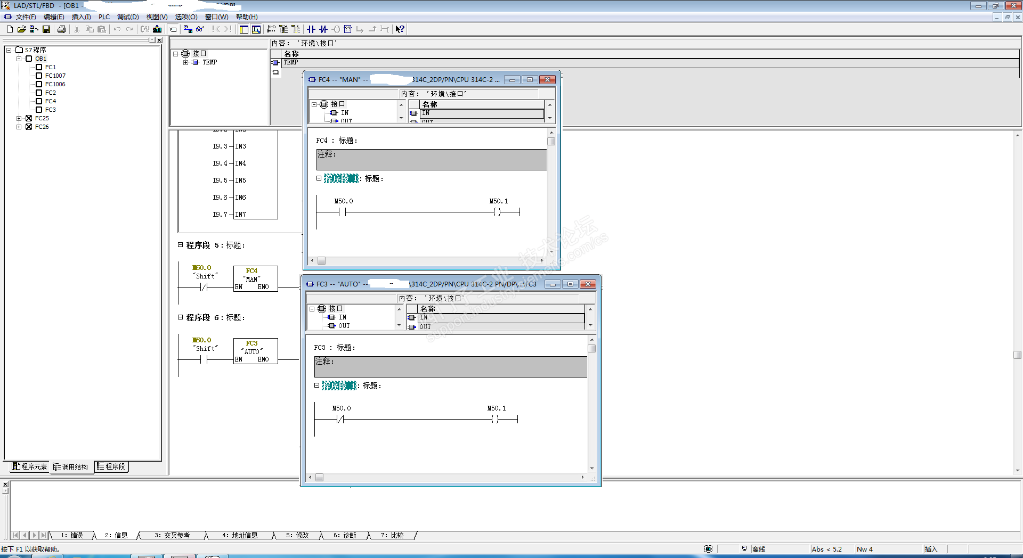Open the 调试(D) menu
The image size is (1023, 558).
click(128, 17)
